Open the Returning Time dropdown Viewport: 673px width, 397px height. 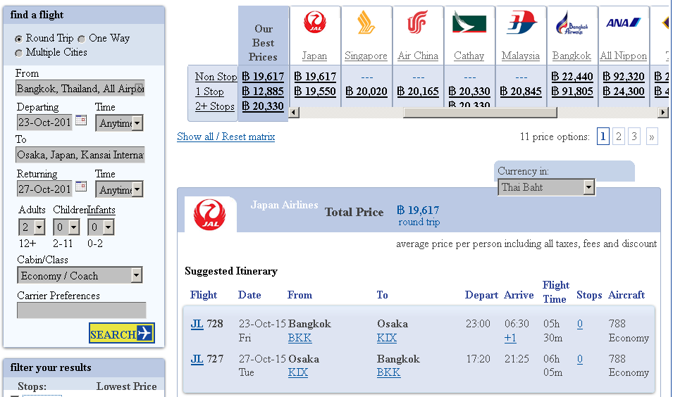coord(119,189)
